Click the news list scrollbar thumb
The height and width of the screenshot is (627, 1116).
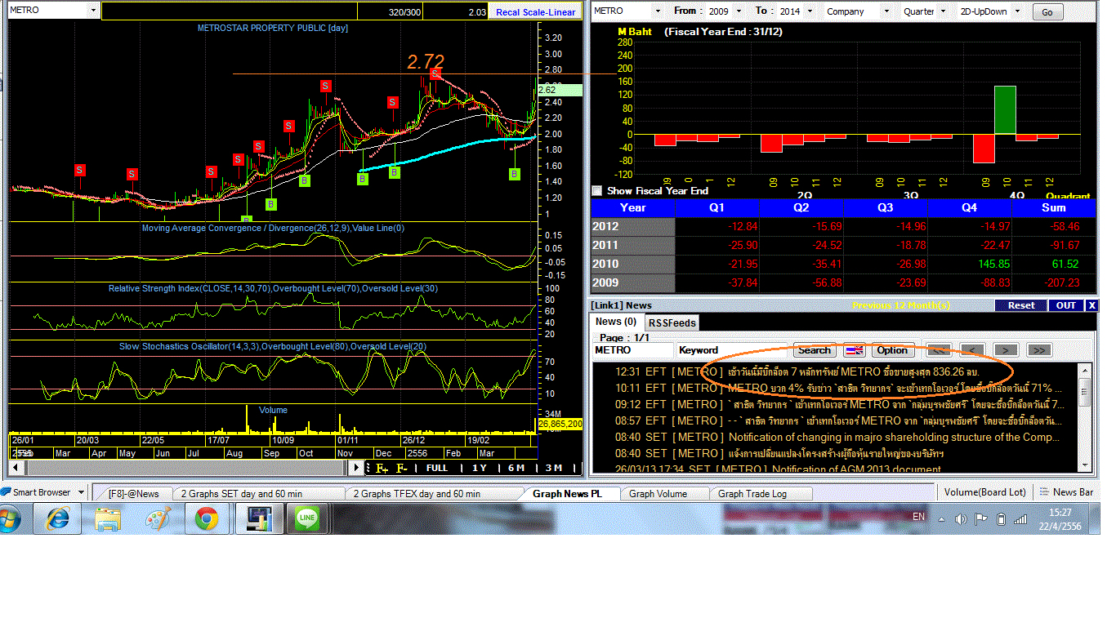1084,392
